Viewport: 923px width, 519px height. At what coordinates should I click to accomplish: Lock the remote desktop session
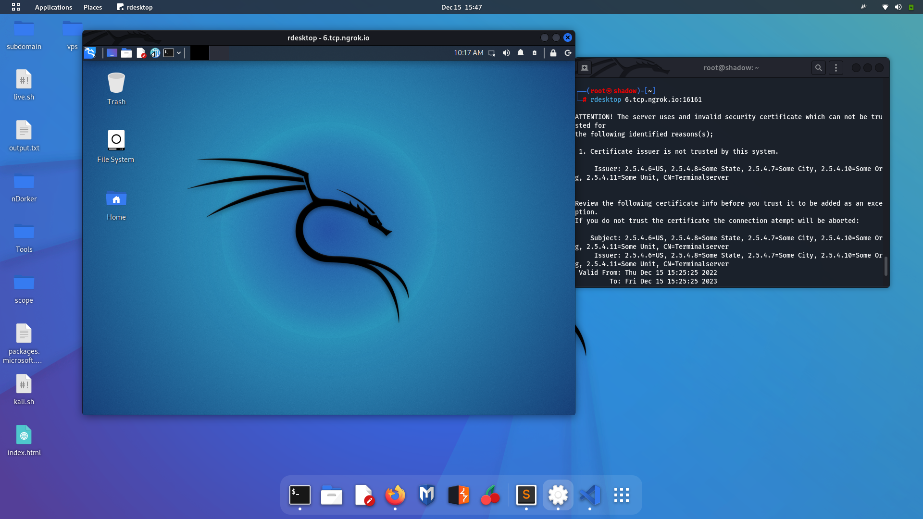(x=553, y=53)
